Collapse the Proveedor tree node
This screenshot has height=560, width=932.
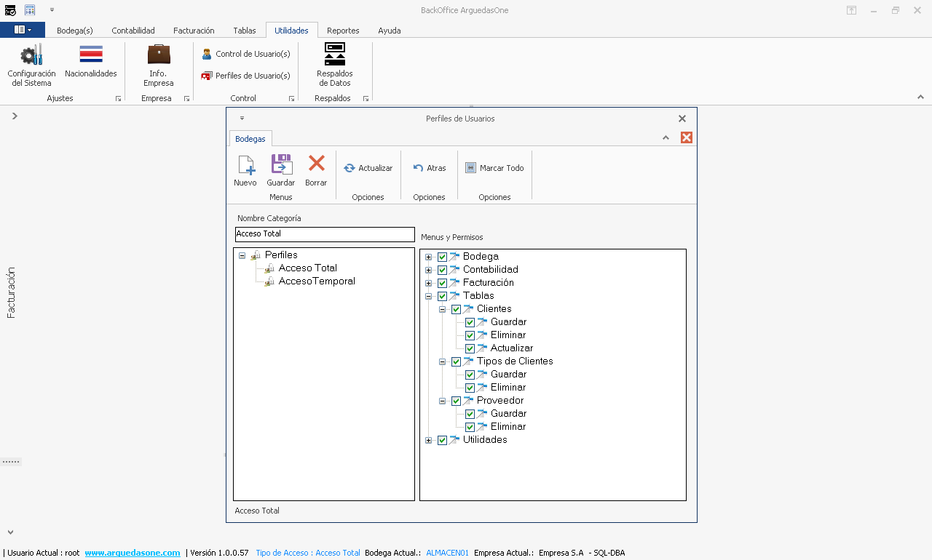[442, 401]
